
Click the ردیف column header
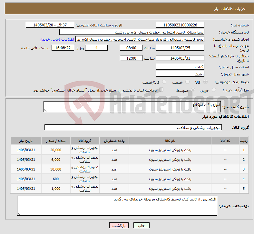pyautogui.click(x=243, y=141)
